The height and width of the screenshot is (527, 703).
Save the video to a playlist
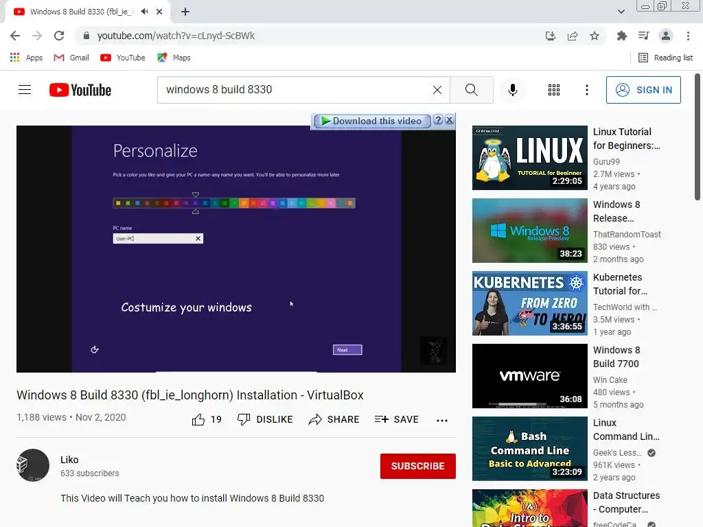(396, 419)
